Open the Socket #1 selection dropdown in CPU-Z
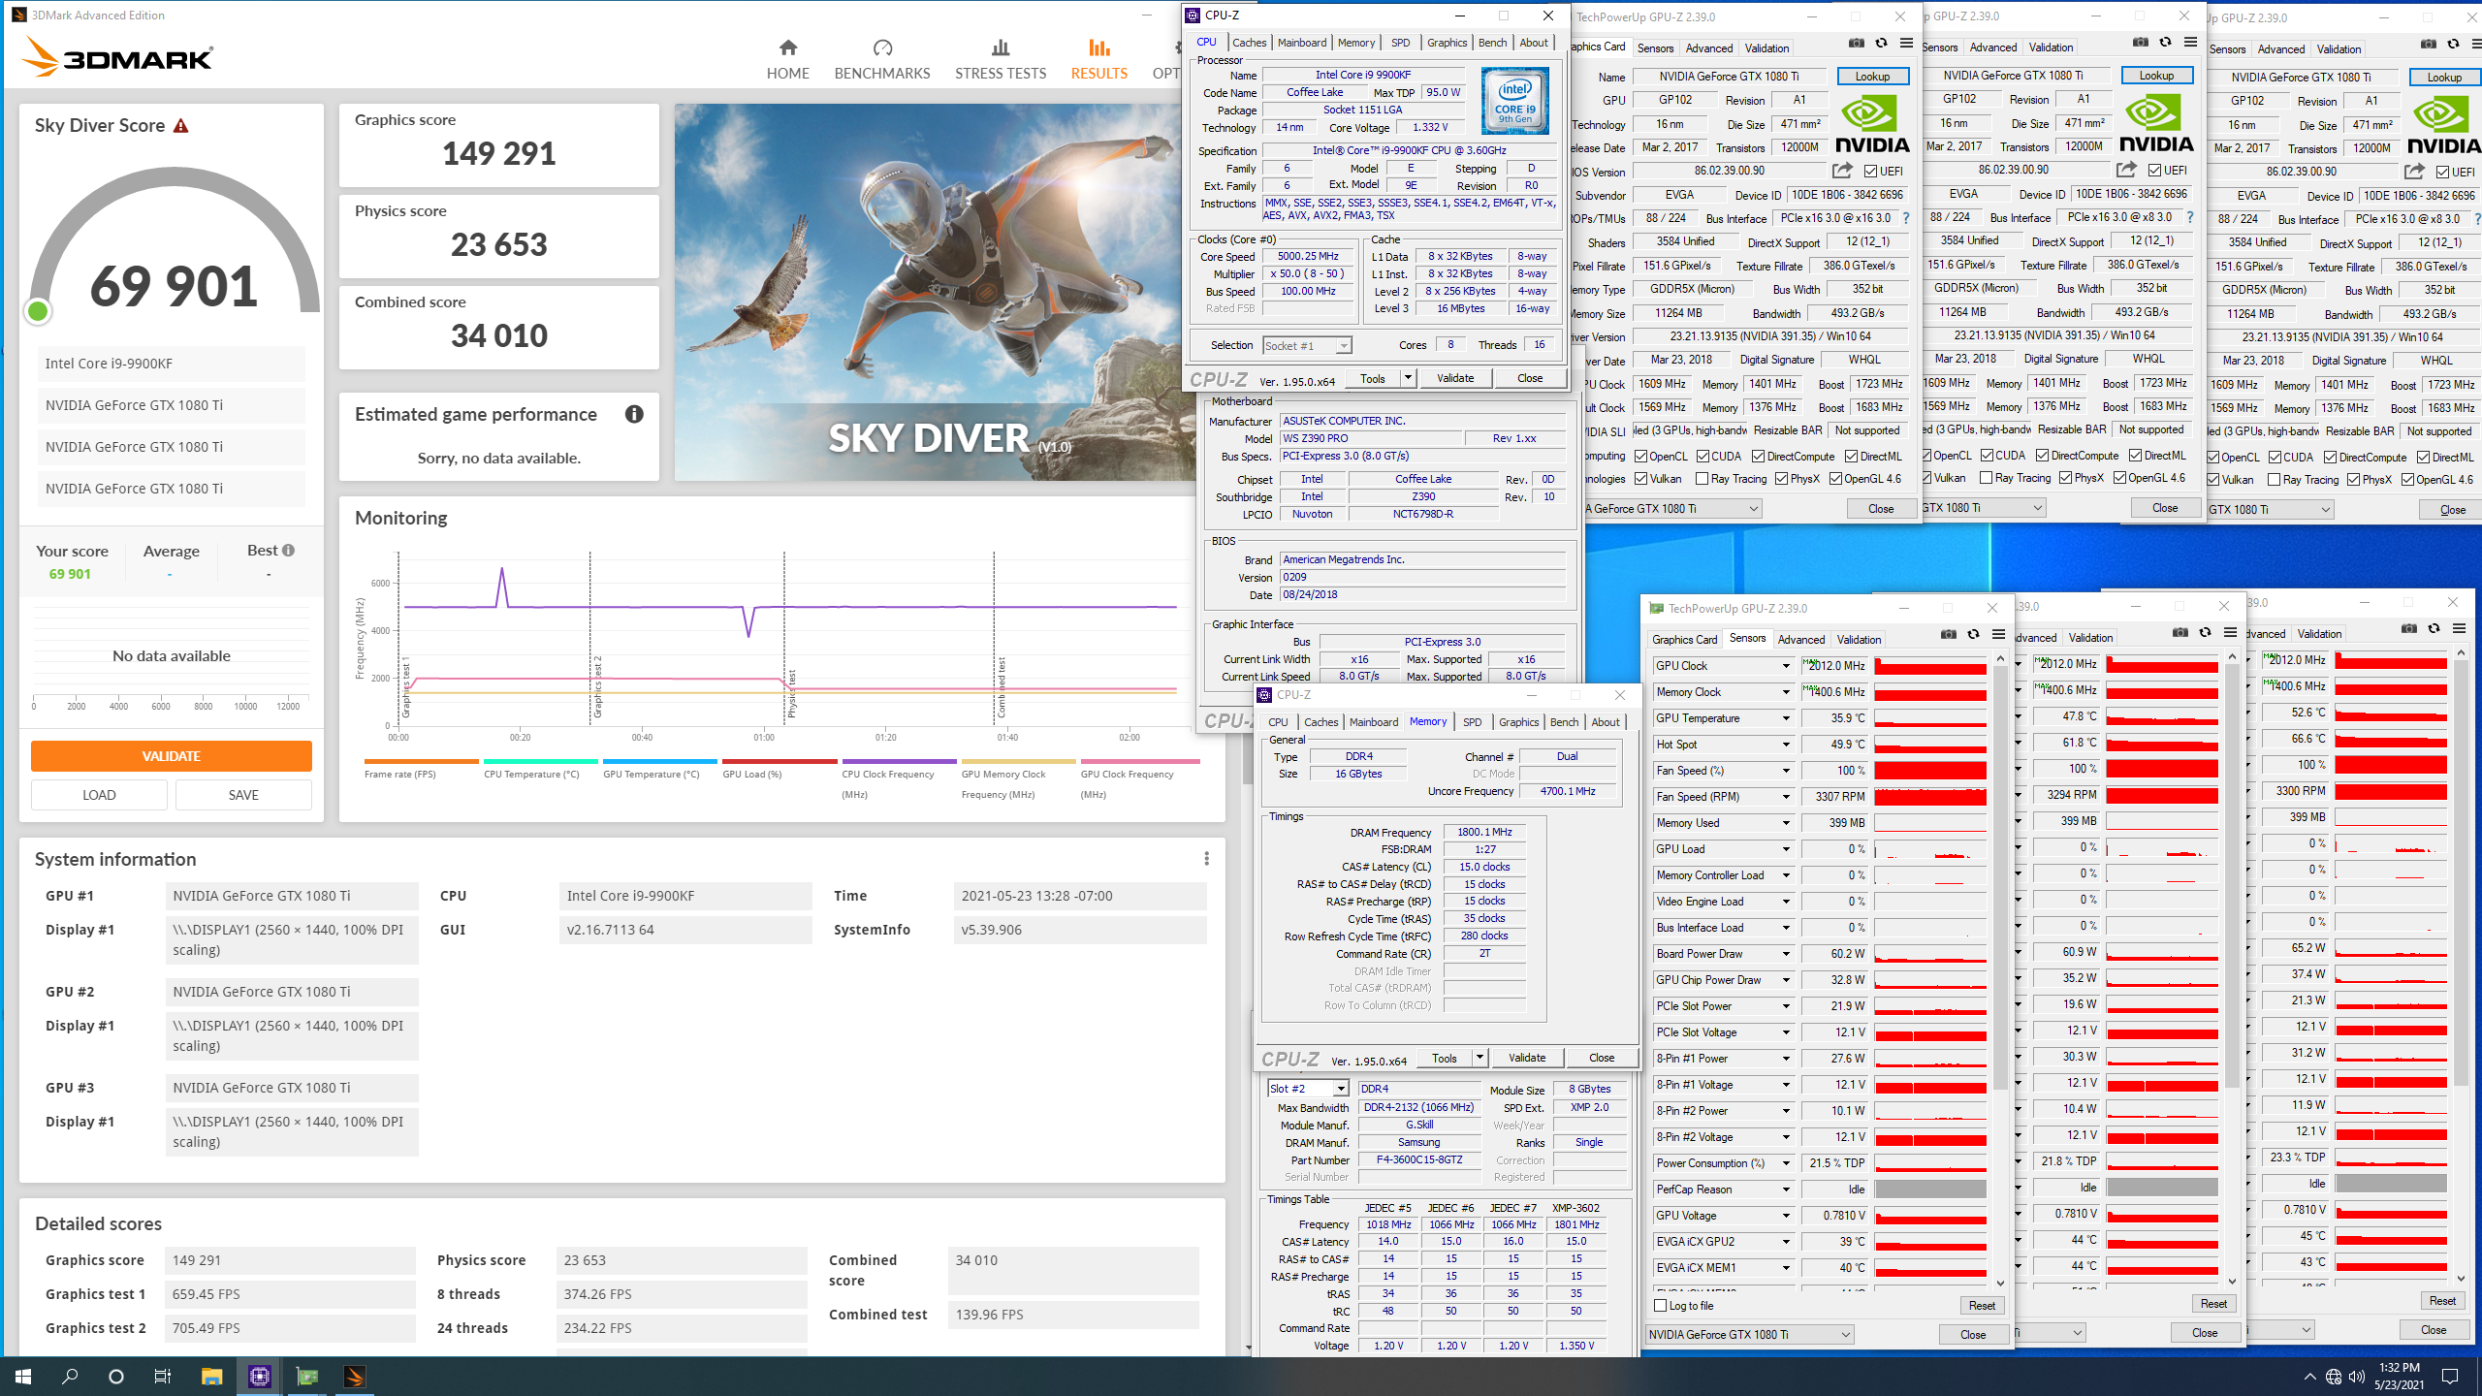Screen dimensions: 2482x1396 [x=1343, y=346]
